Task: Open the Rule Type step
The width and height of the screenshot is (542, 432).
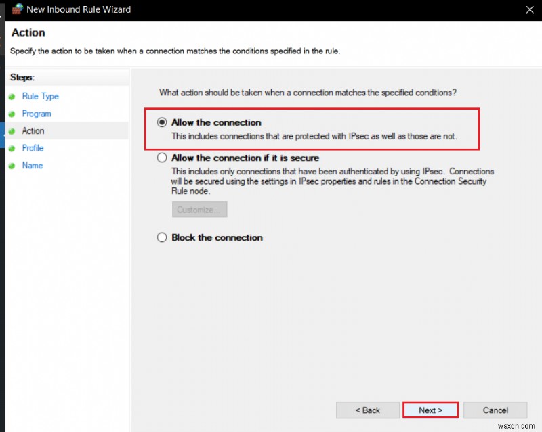Action: click(40, 96)
